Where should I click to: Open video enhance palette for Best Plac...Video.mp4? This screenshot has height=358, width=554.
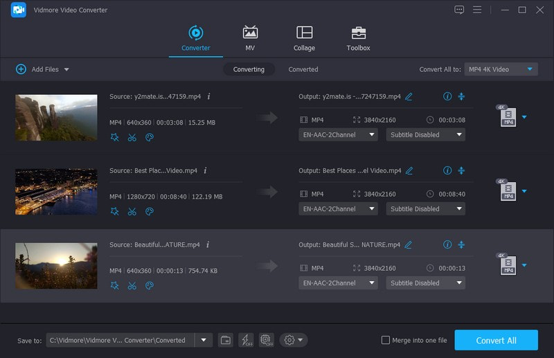150,211
